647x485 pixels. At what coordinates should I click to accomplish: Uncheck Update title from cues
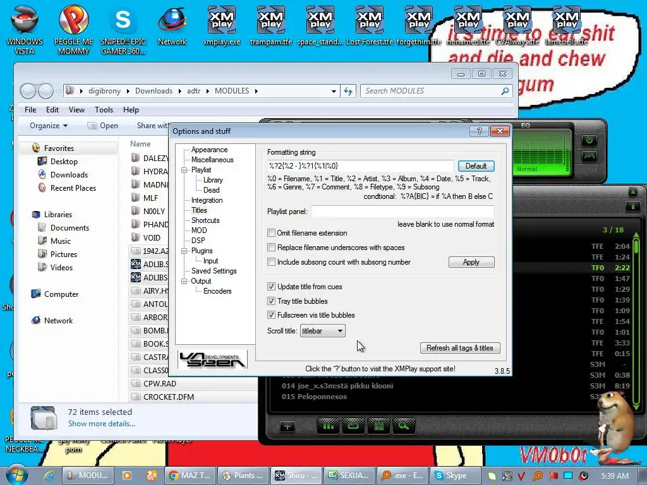pos(271,287)
